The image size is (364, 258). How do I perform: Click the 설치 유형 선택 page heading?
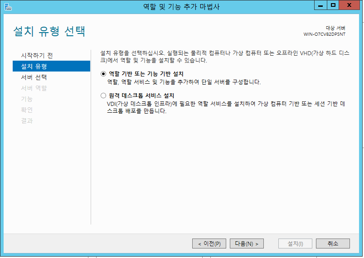49,32
